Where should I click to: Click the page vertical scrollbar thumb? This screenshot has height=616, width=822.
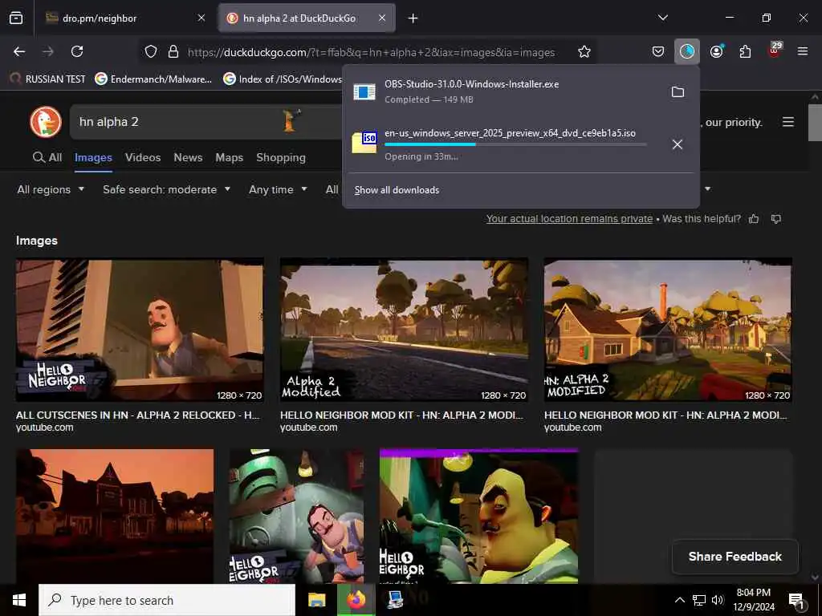click(815, 123)
